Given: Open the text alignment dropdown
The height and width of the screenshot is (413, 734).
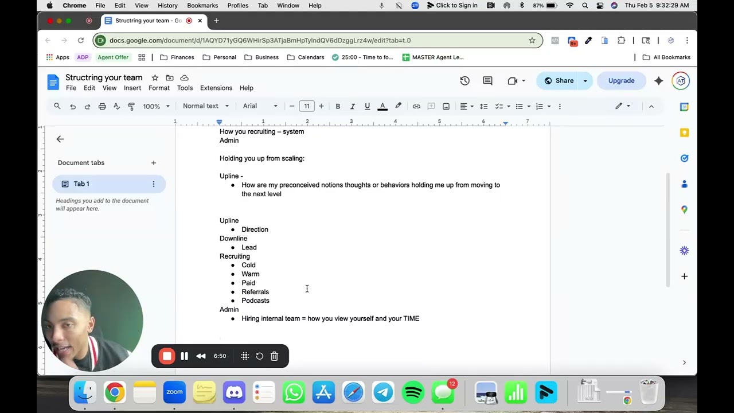Looking at the screenshot, I should pyautogui.click(x=467, y=106).
